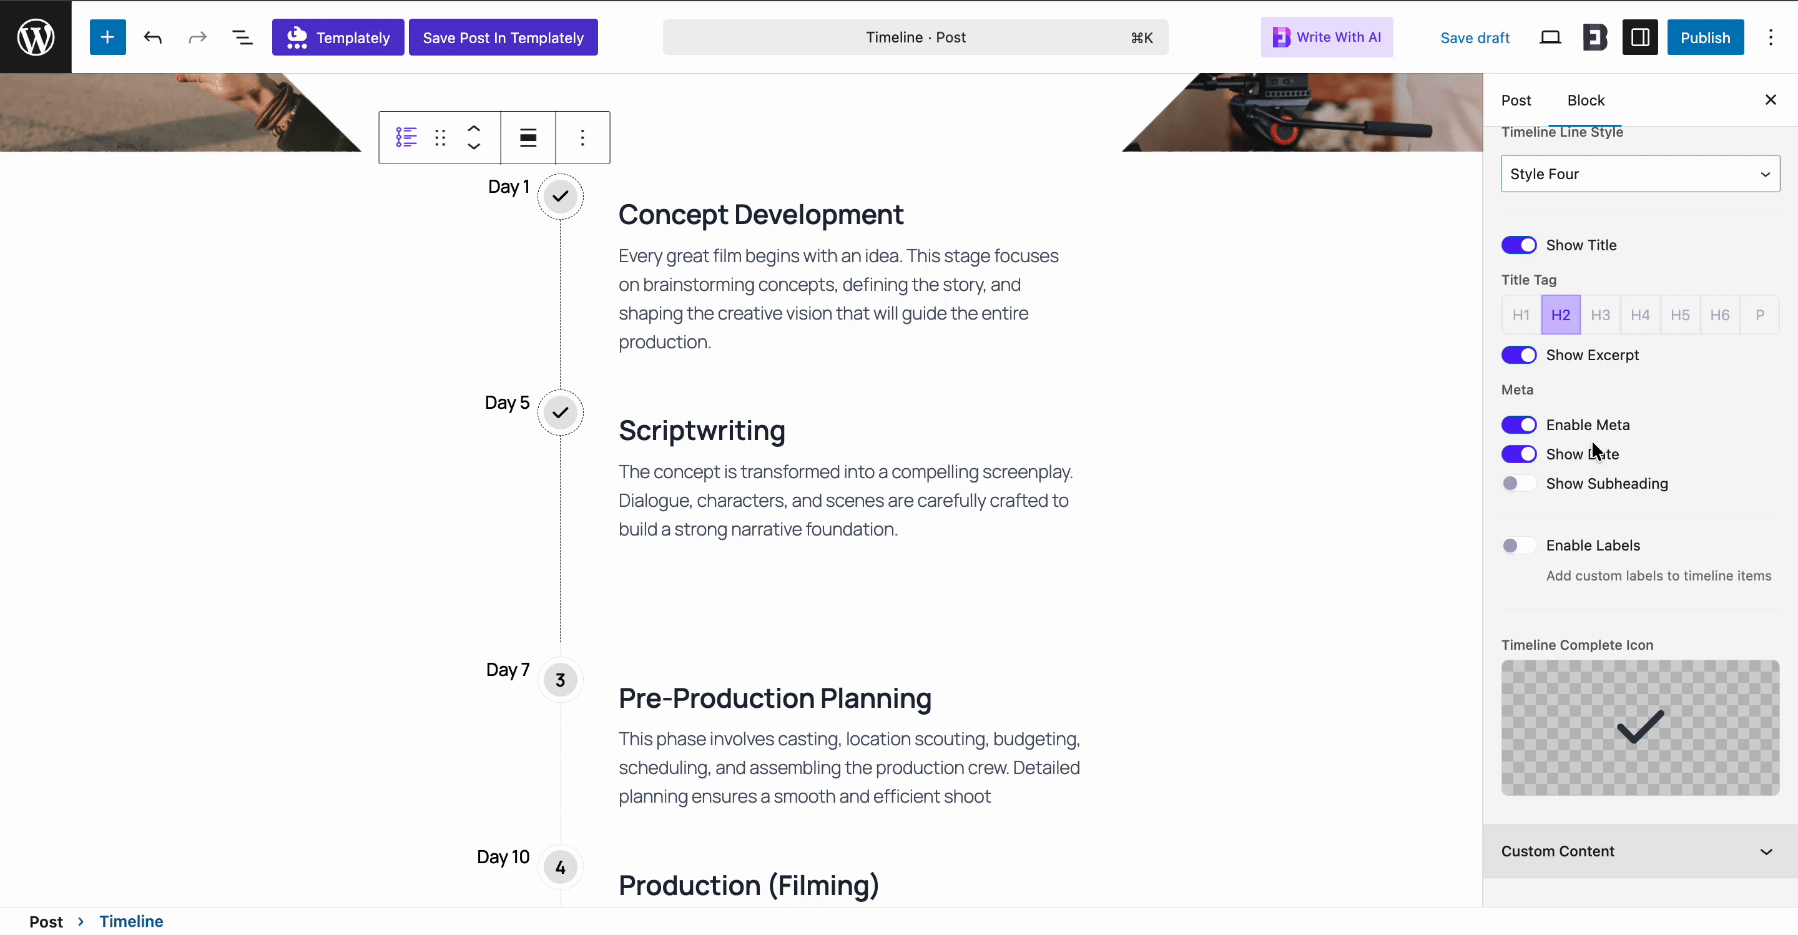Click the Save draft link
This screenshot has height=935, width=1798.
pos(1475,37)
